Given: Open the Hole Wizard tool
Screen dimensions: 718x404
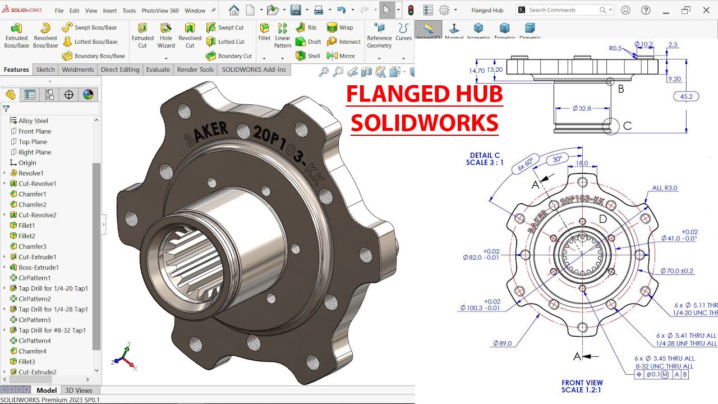Looking at the screenshot, I should click(166, 35).
